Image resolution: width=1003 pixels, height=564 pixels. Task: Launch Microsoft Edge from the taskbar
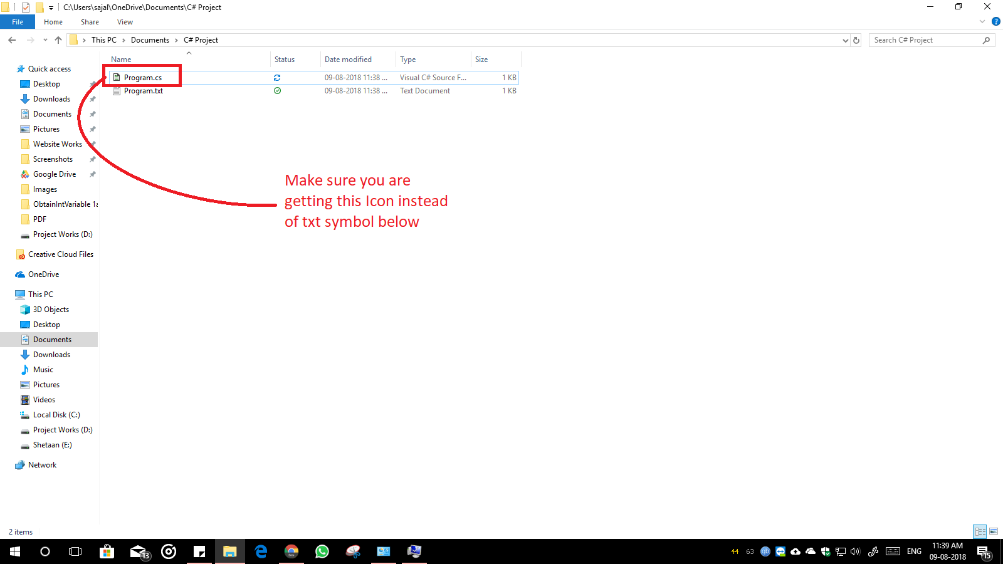point(261,551)
